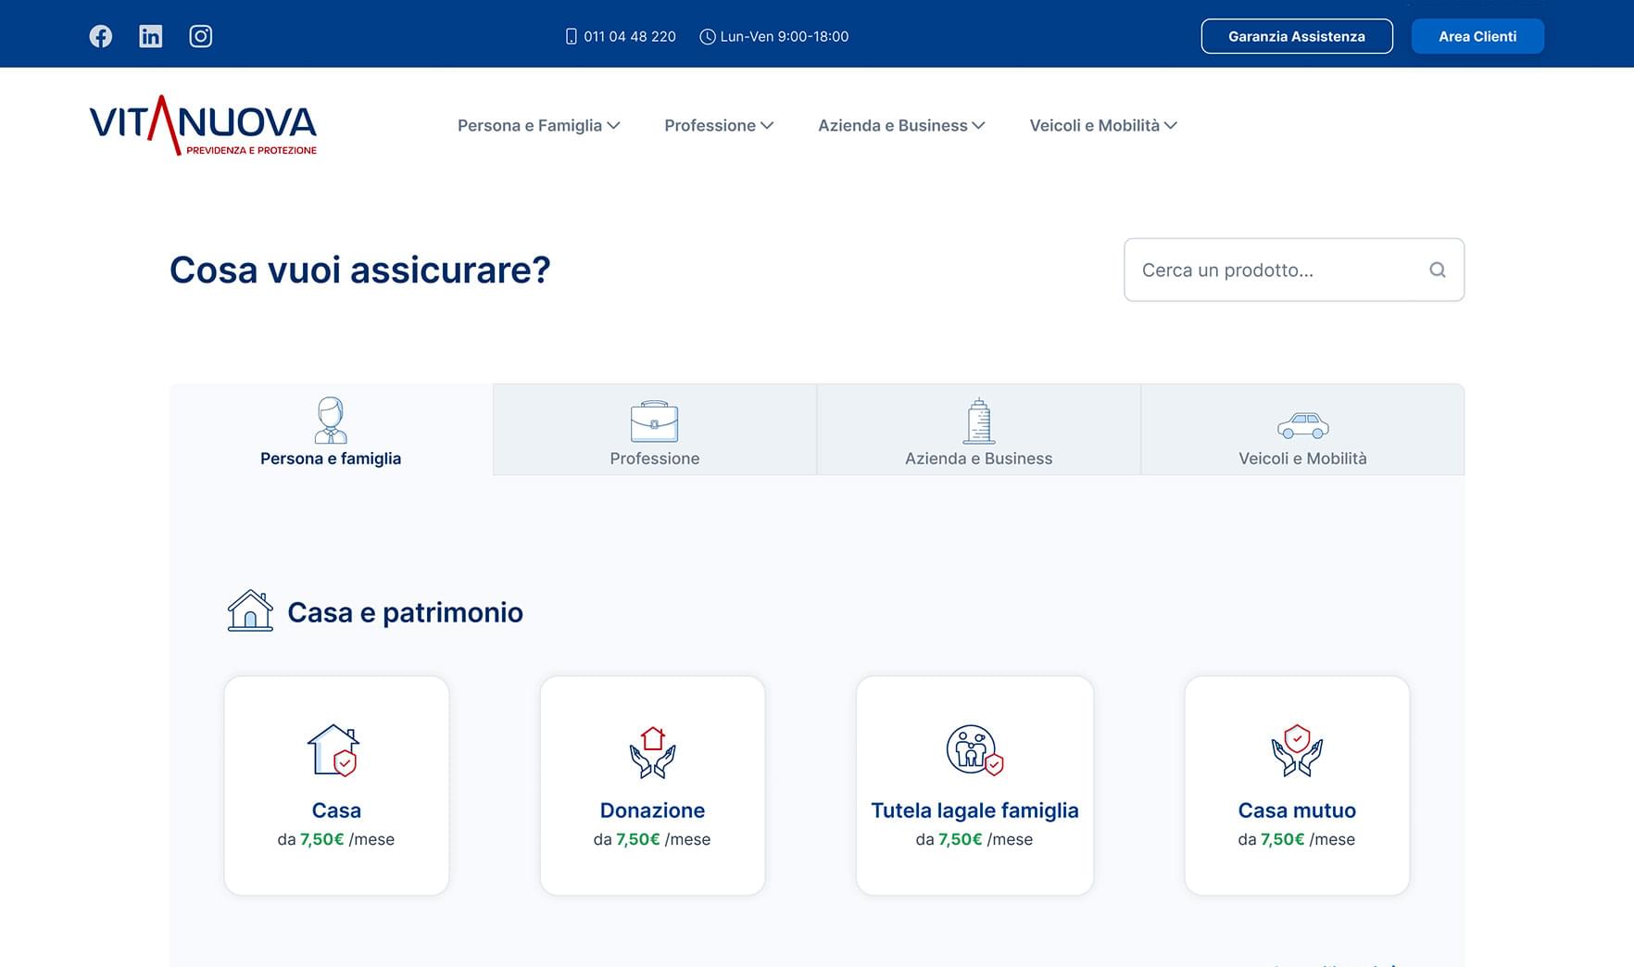Viewport: 1634px width, 967px height.
Task: Click the Tutela legale famiglia icon
Action: click(x=974, y=749)
